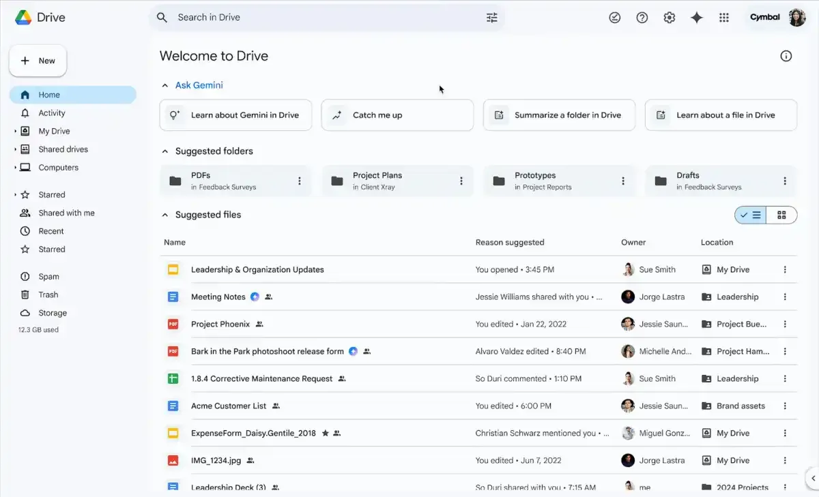
Task: Collapse the Suggested files section
Action: pyautogui.click(x=164, y=215)
